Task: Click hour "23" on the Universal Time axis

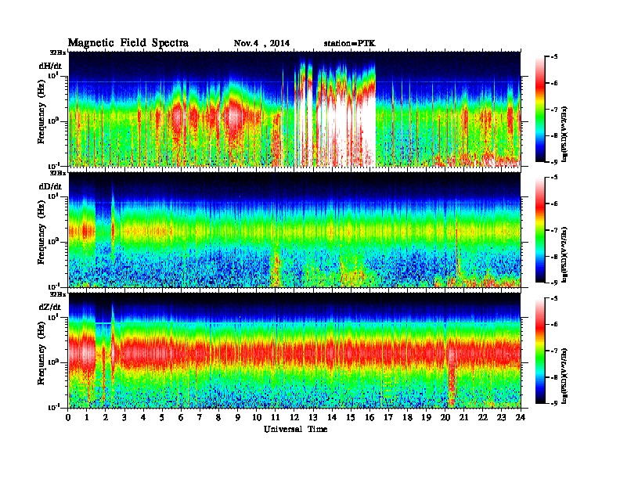Action: coord(501,417)
